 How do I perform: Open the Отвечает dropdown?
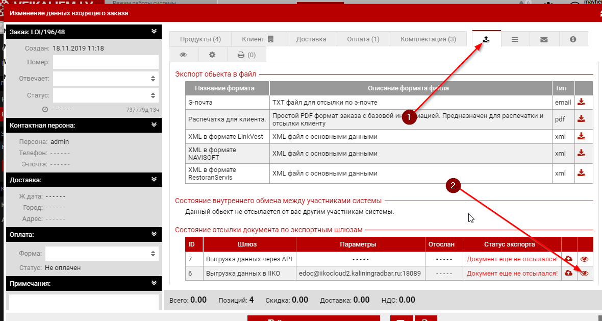click(106, 79)
